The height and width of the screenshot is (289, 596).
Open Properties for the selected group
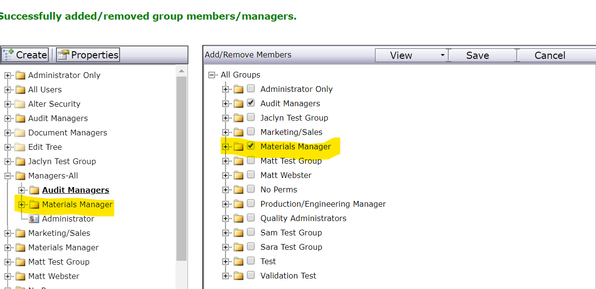(x=88, y=55)
